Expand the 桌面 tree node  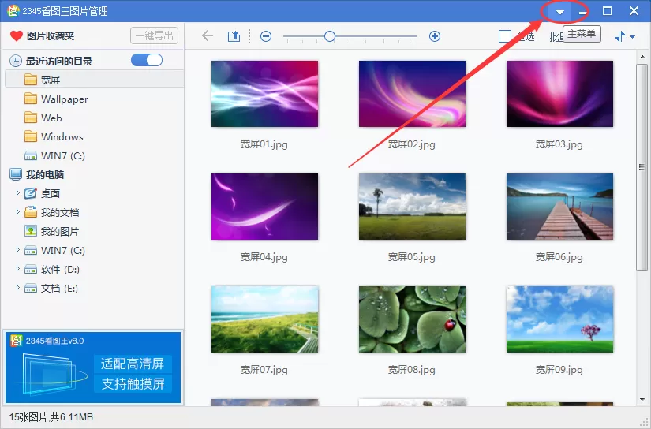[x=17, y=193]
